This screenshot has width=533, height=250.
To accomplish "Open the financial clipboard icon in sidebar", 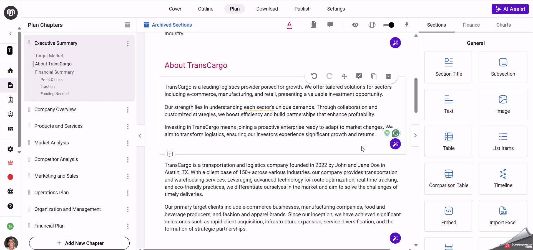I will 10,100.
